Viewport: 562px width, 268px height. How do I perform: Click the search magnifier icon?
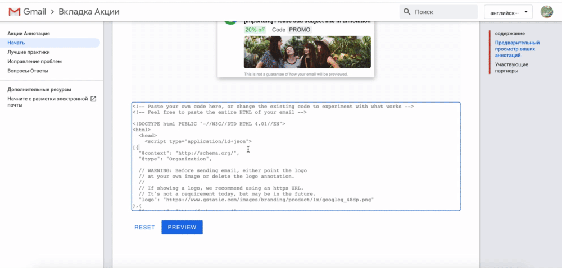(x=407, y=12)
